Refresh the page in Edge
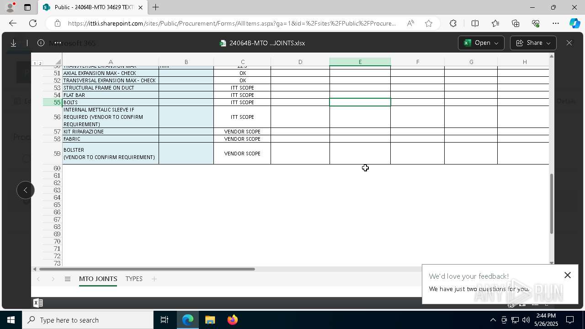The height and width of the screenshot is (329, 585). 33,23
